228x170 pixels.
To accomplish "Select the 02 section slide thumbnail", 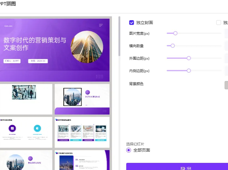I will (26, 160).
